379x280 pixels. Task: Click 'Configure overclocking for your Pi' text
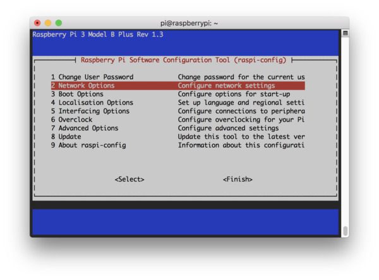(241, 119)
